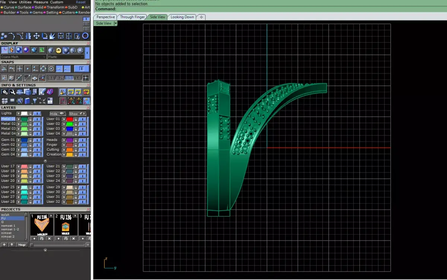
Task: Select the move arrows tool icon
Action: tap(37, 36)
